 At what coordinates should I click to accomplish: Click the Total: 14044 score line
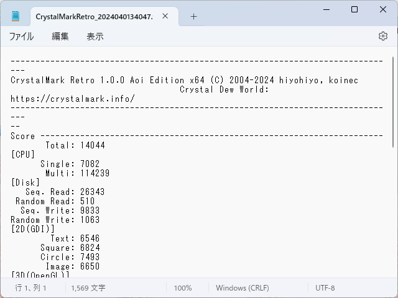pos(75,145)
